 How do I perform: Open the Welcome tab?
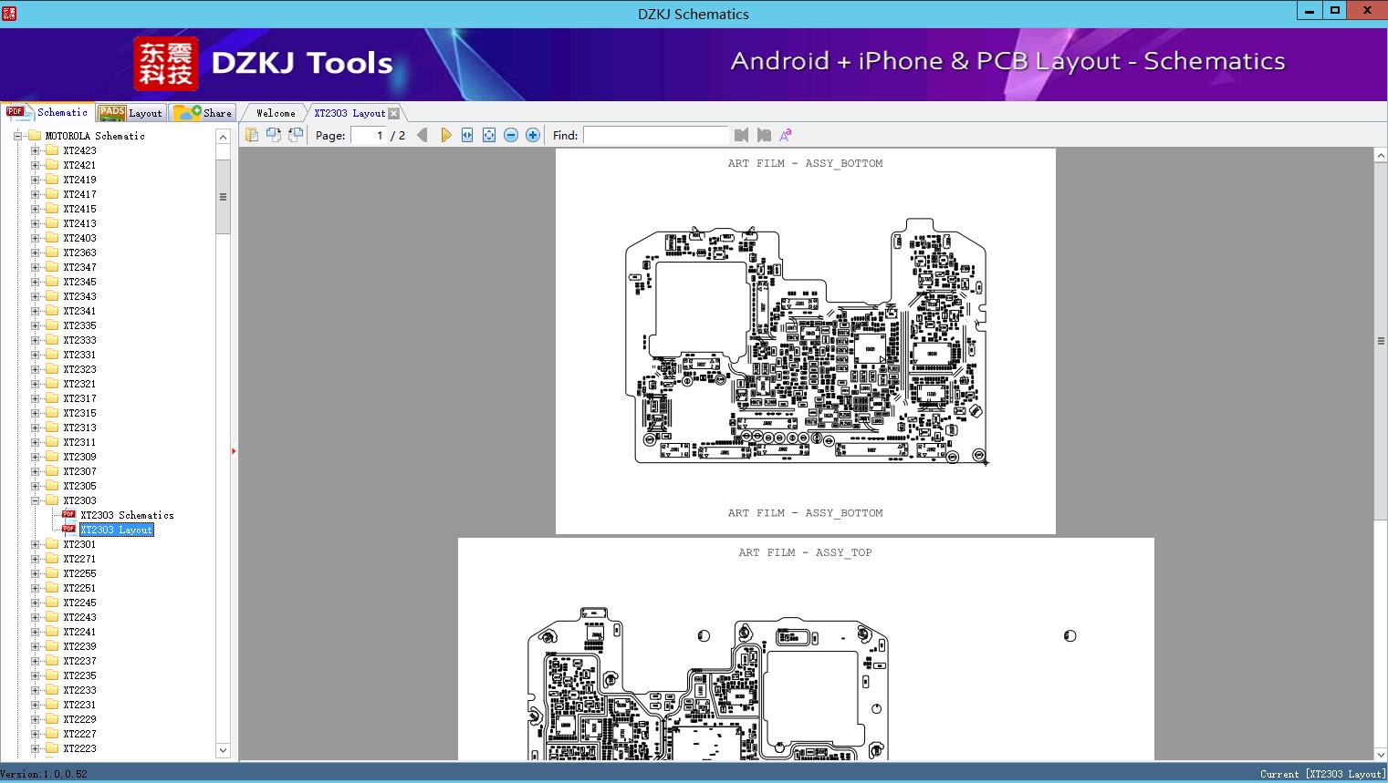275,113
